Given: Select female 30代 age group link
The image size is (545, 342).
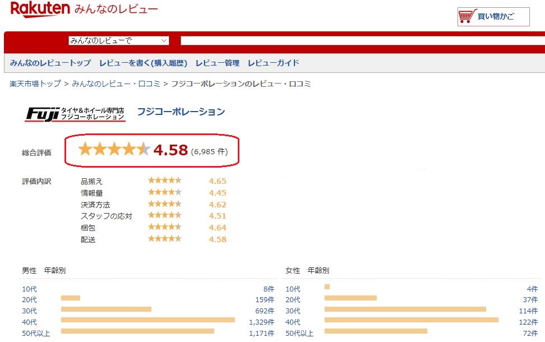Looking at the screenshot, I should click(293, 311).
